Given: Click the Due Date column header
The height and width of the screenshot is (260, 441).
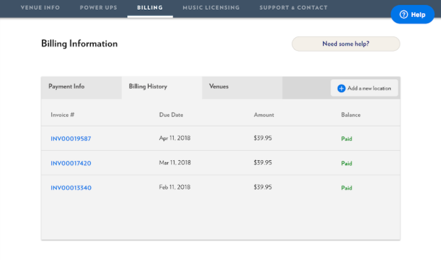Looking at the screenshot, I should (x=171, y=115).
